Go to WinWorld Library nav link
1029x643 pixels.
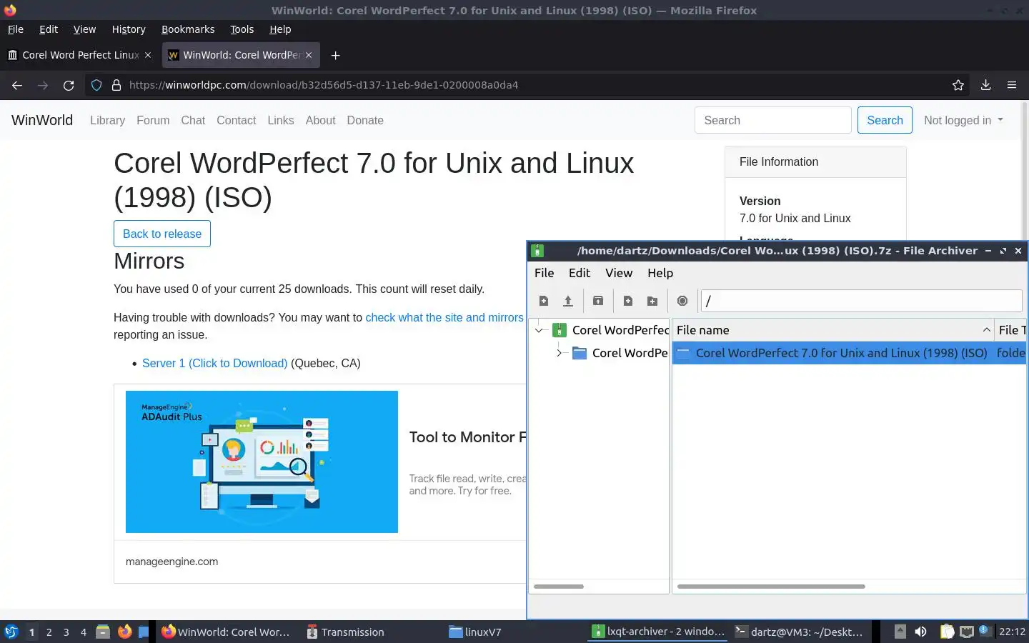coord(107,120)
